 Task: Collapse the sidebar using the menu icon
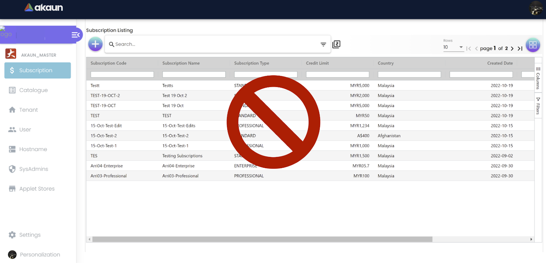coord(75,35)
